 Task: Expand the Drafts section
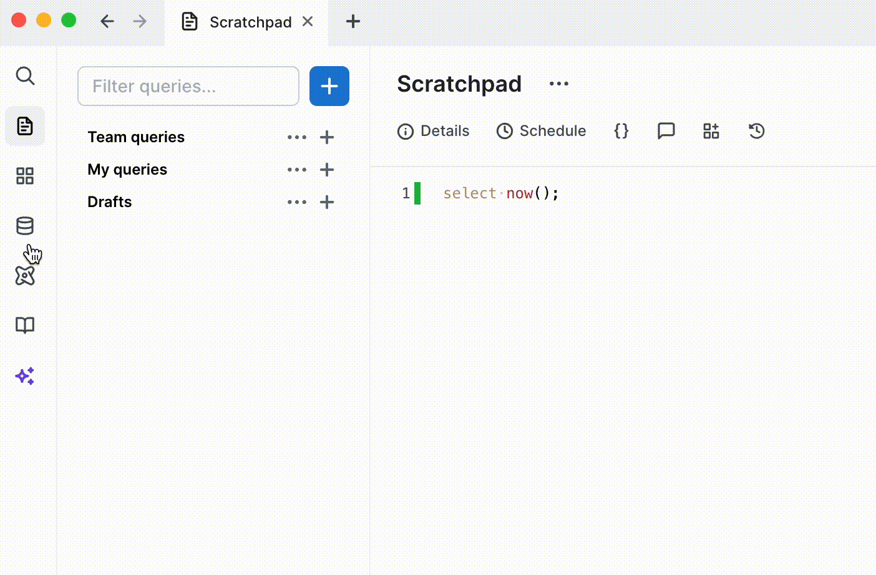coord(110,202)
